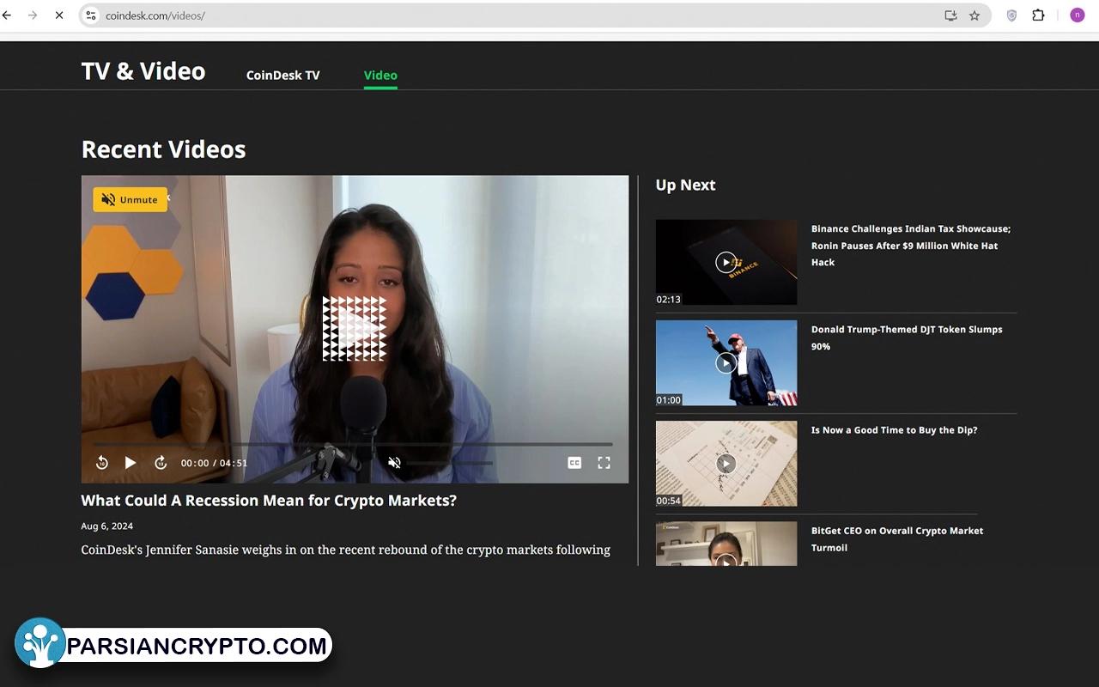Viewport: 1099px width, 687px height.
Task: Click the 'Recent Videos' heading
Action: (163, 149)
